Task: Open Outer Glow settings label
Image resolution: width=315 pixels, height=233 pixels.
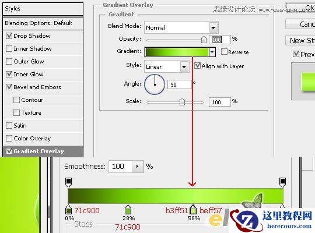Action: click(x=29, y=61)
